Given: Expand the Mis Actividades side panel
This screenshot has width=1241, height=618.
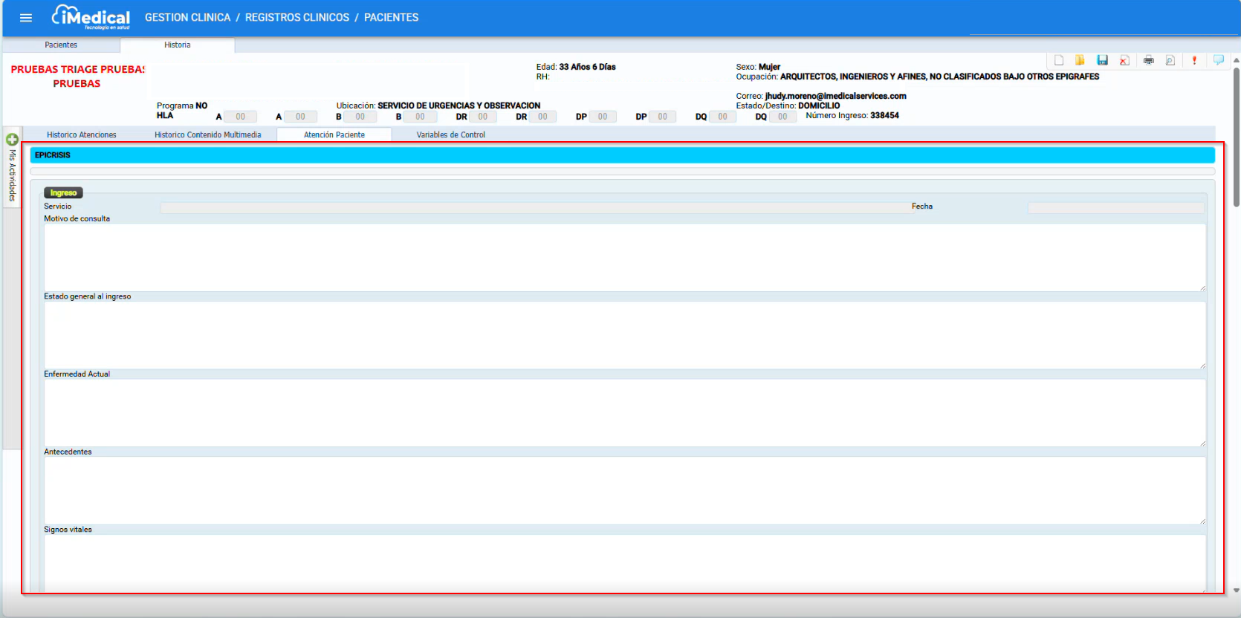Looking at the screenshot, I should click(12, 176).
